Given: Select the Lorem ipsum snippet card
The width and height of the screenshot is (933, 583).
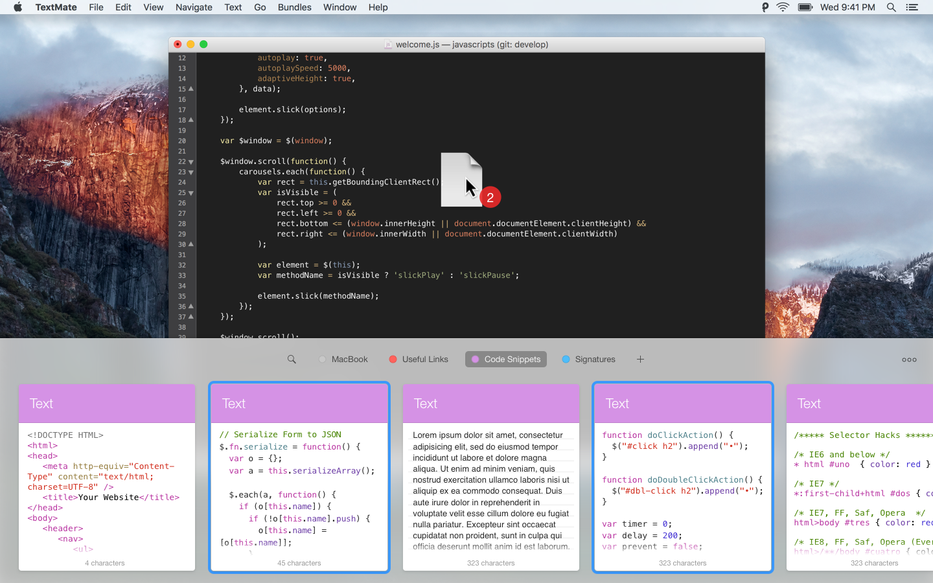Looking at the screenshot, I should click(491, 477).
